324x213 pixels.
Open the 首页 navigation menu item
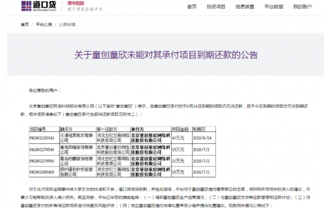pos(192,6)
